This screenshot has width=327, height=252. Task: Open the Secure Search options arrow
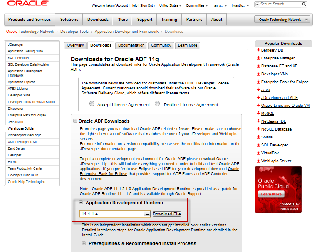[258, 5]
